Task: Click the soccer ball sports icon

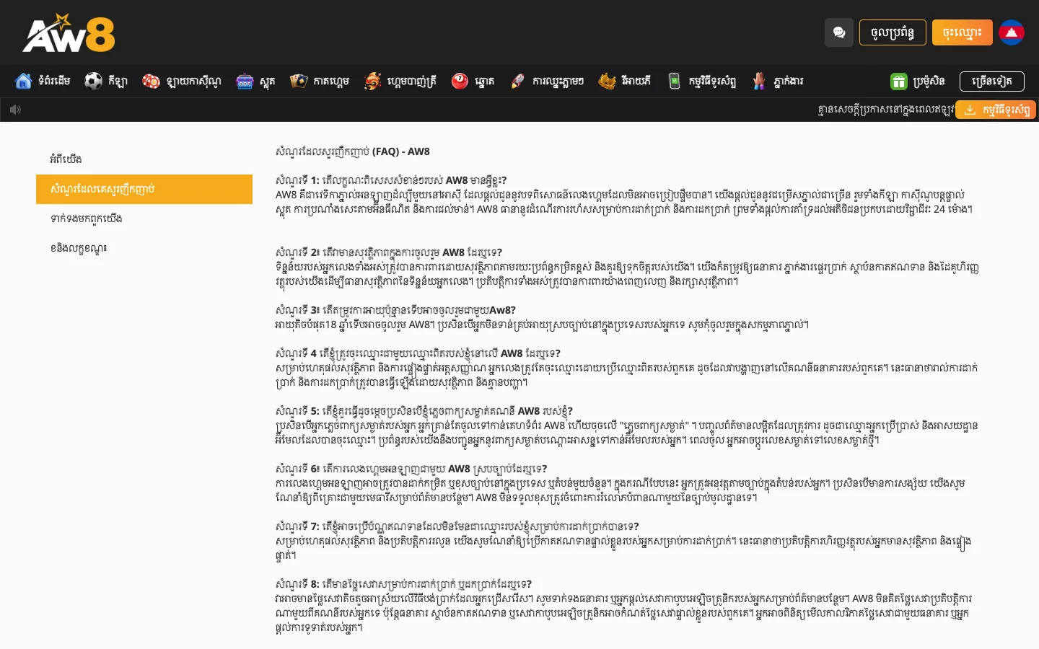Action: [93, 81]
